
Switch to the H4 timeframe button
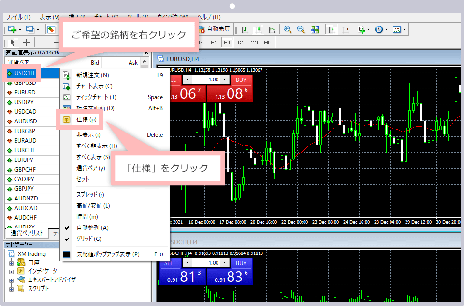(227, 42)
